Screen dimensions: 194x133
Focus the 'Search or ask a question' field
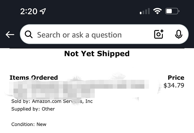[x=84, y=35]
